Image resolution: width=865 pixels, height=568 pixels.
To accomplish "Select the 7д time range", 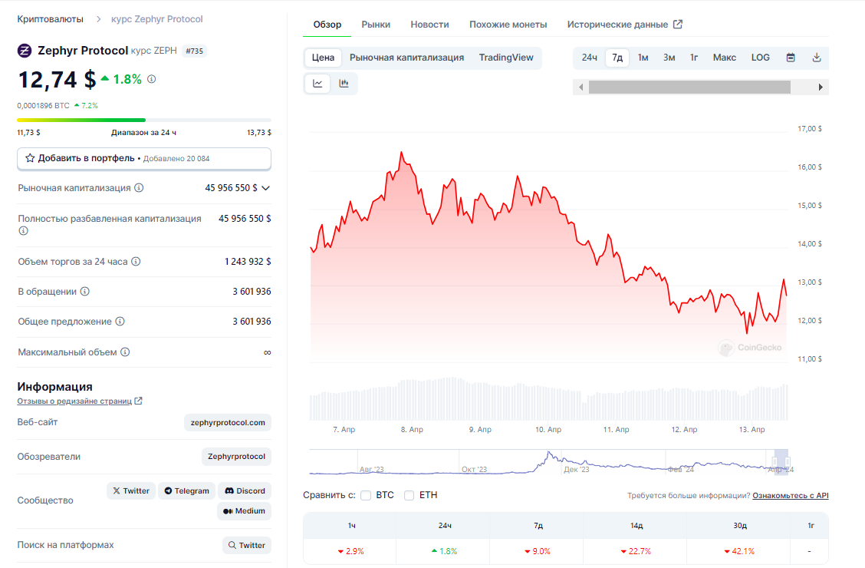I will pyautogui.click(x=617, y=58).
